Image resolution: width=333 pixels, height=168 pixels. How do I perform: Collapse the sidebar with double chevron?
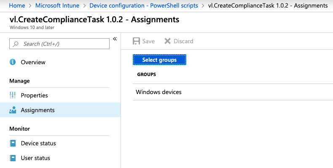115,39
